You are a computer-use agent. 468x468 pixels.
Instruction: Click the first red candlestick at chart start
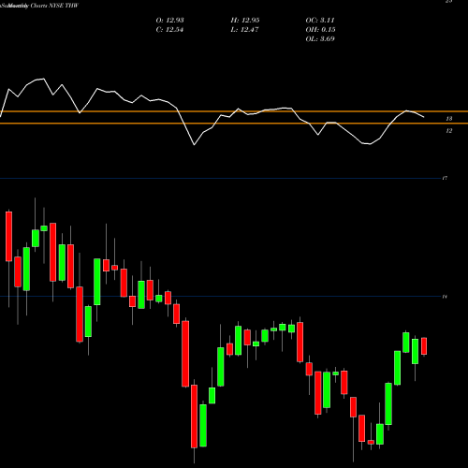coord(8,236)
